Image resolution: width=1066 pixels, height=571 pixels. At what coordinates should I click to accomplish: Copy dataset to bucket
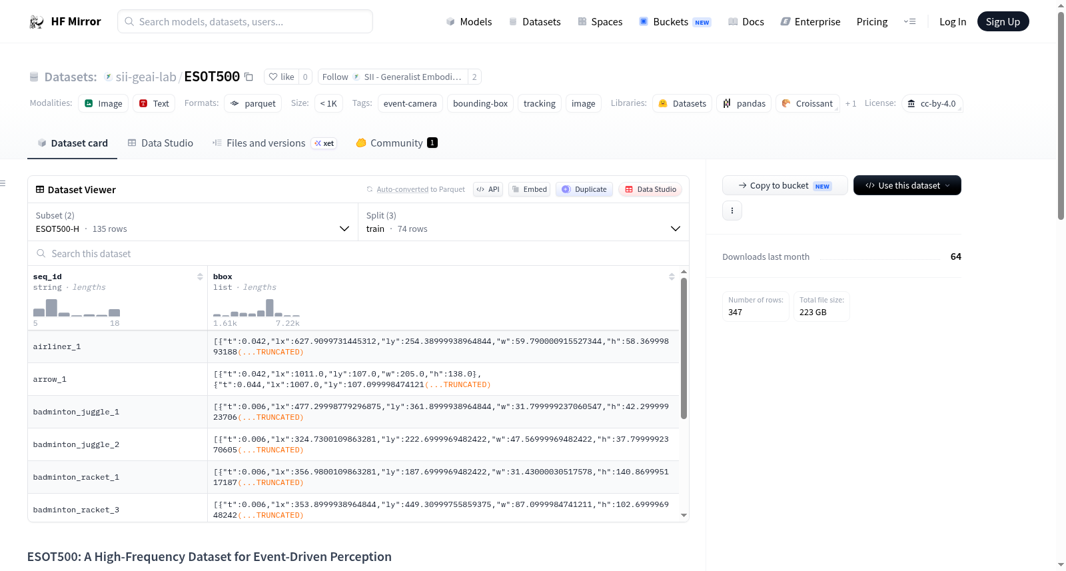[x=785, y=185]
